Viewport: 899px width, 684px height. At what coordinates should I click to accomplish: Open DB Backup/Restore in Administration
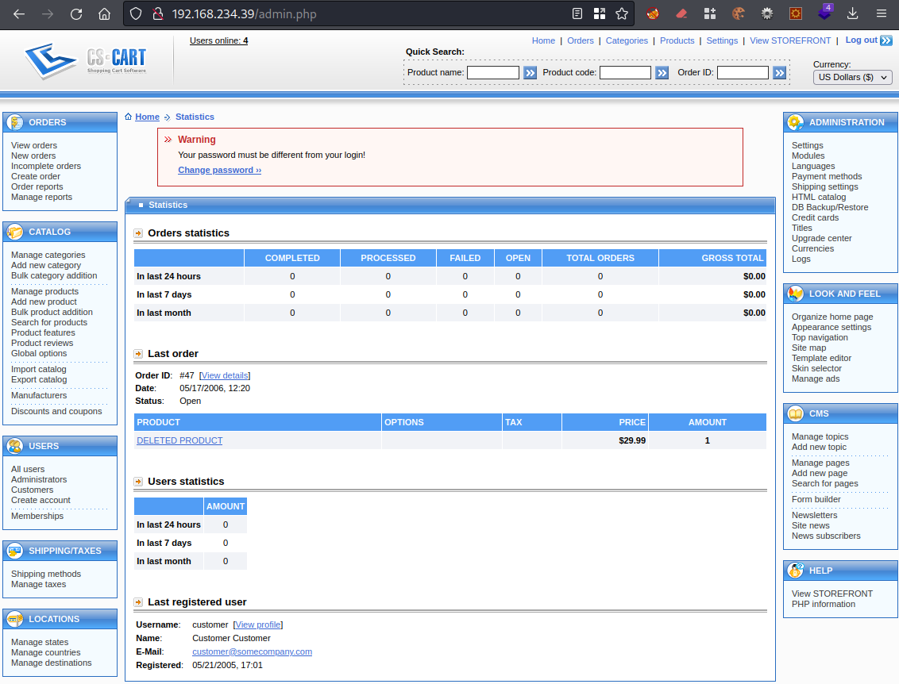coord(829,207)
